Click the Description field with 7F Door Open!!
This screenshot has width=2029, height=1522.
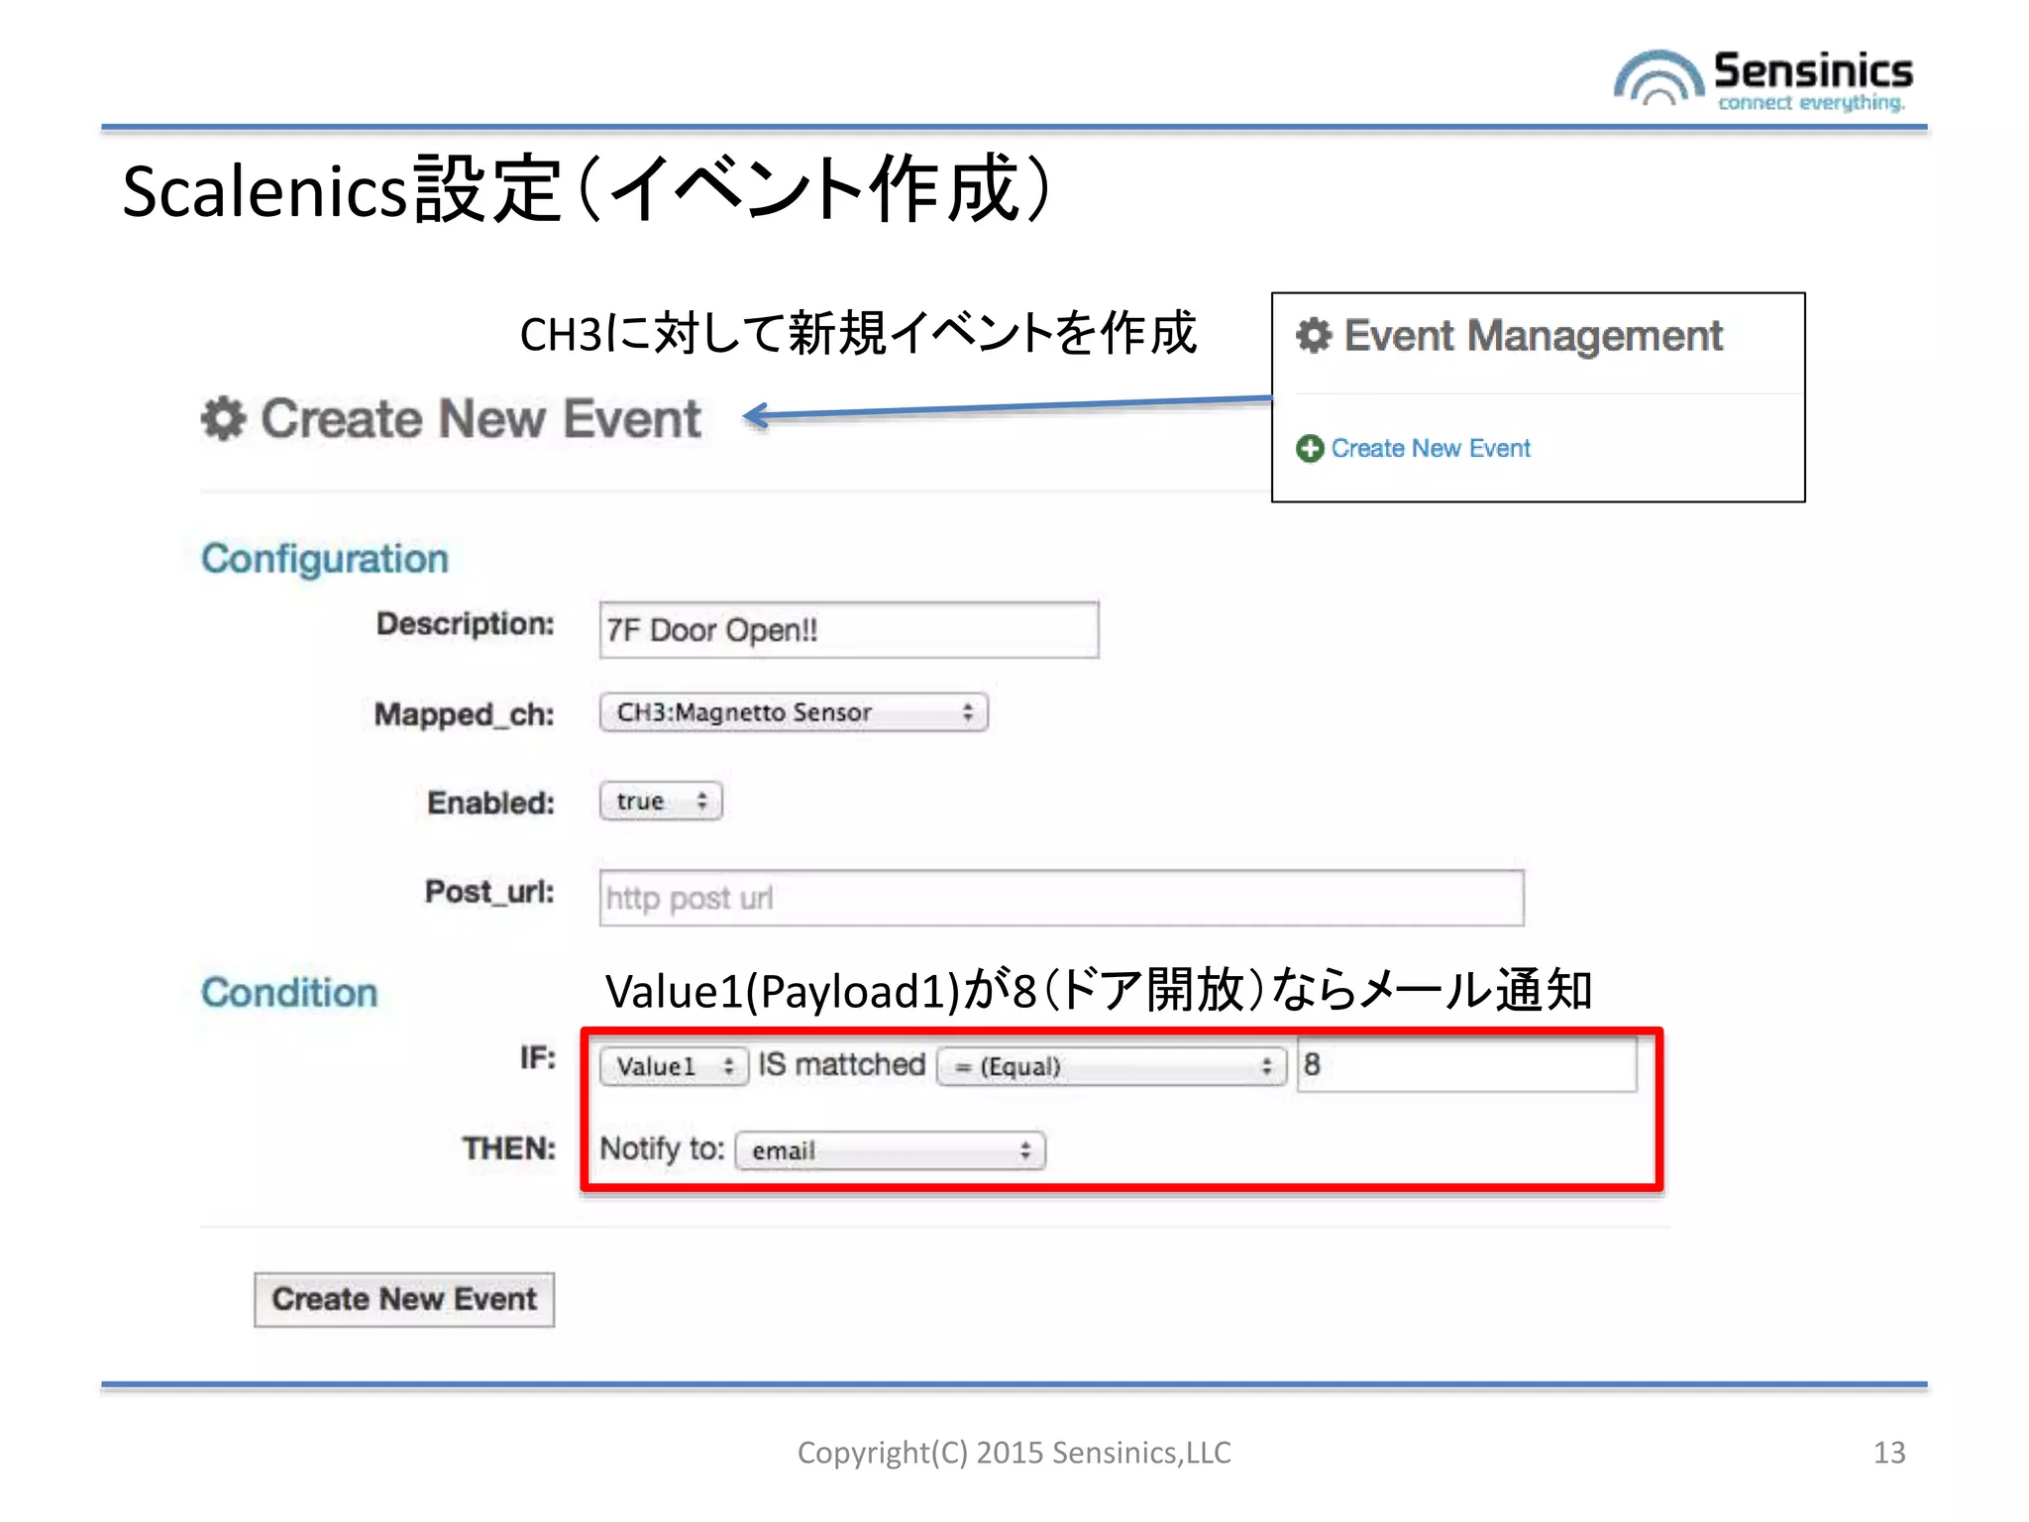coord(849,630)
